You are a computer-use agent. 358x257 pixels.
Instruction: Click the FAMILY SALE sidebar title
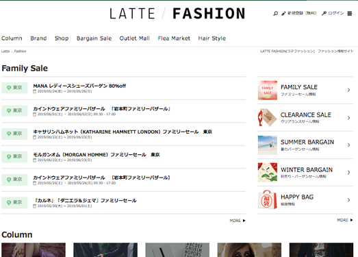299,87
